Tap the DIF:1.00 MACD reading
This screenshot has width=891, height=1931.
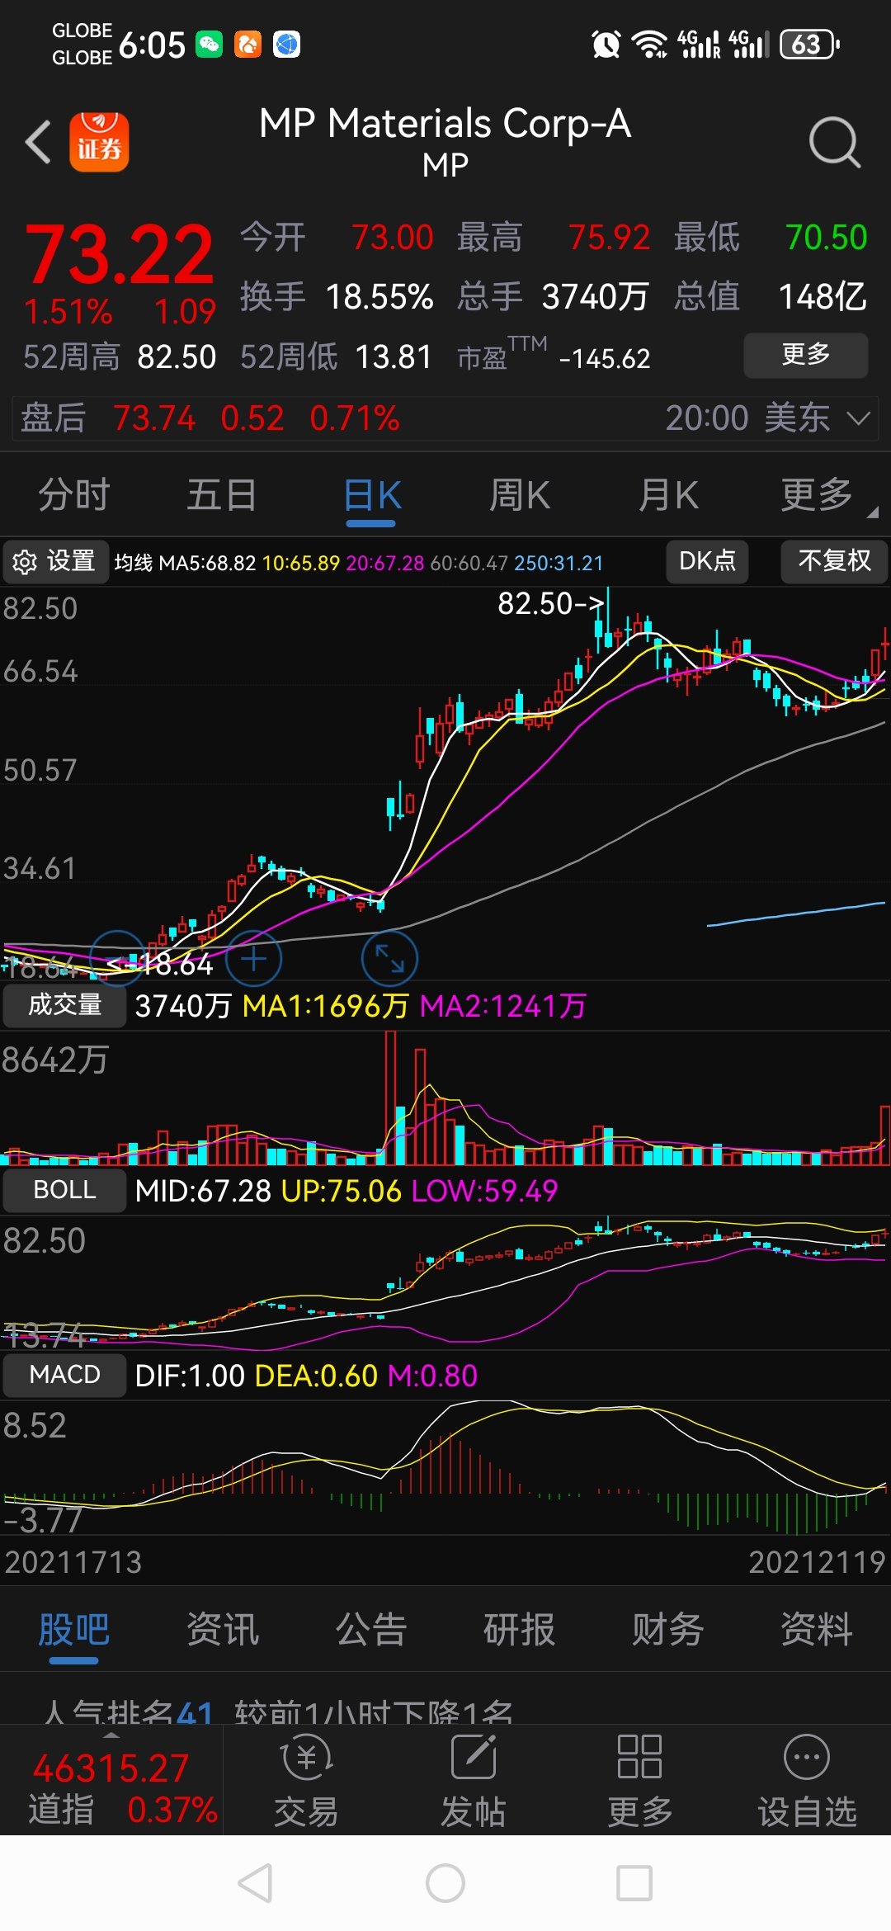190,1376
